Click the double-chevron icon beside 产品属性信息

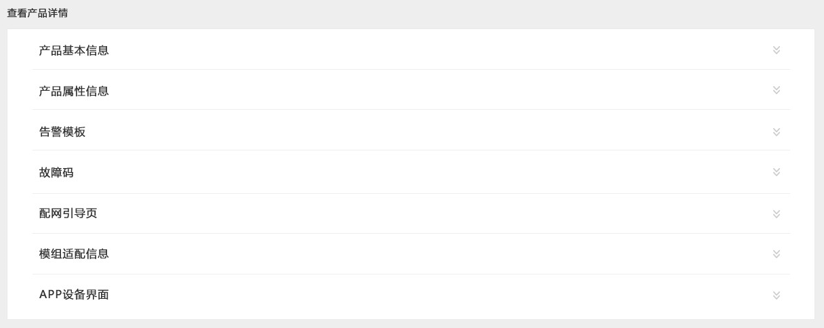click(x=777, y=90)
